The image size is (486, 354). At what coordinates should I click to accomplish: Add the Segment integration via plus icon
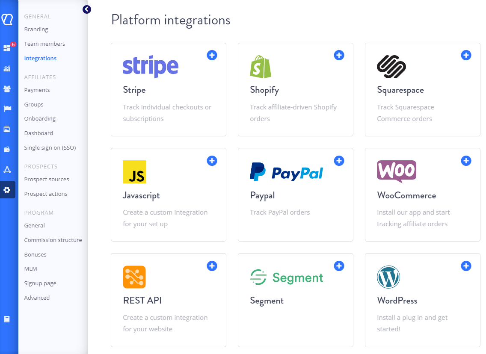339,266
